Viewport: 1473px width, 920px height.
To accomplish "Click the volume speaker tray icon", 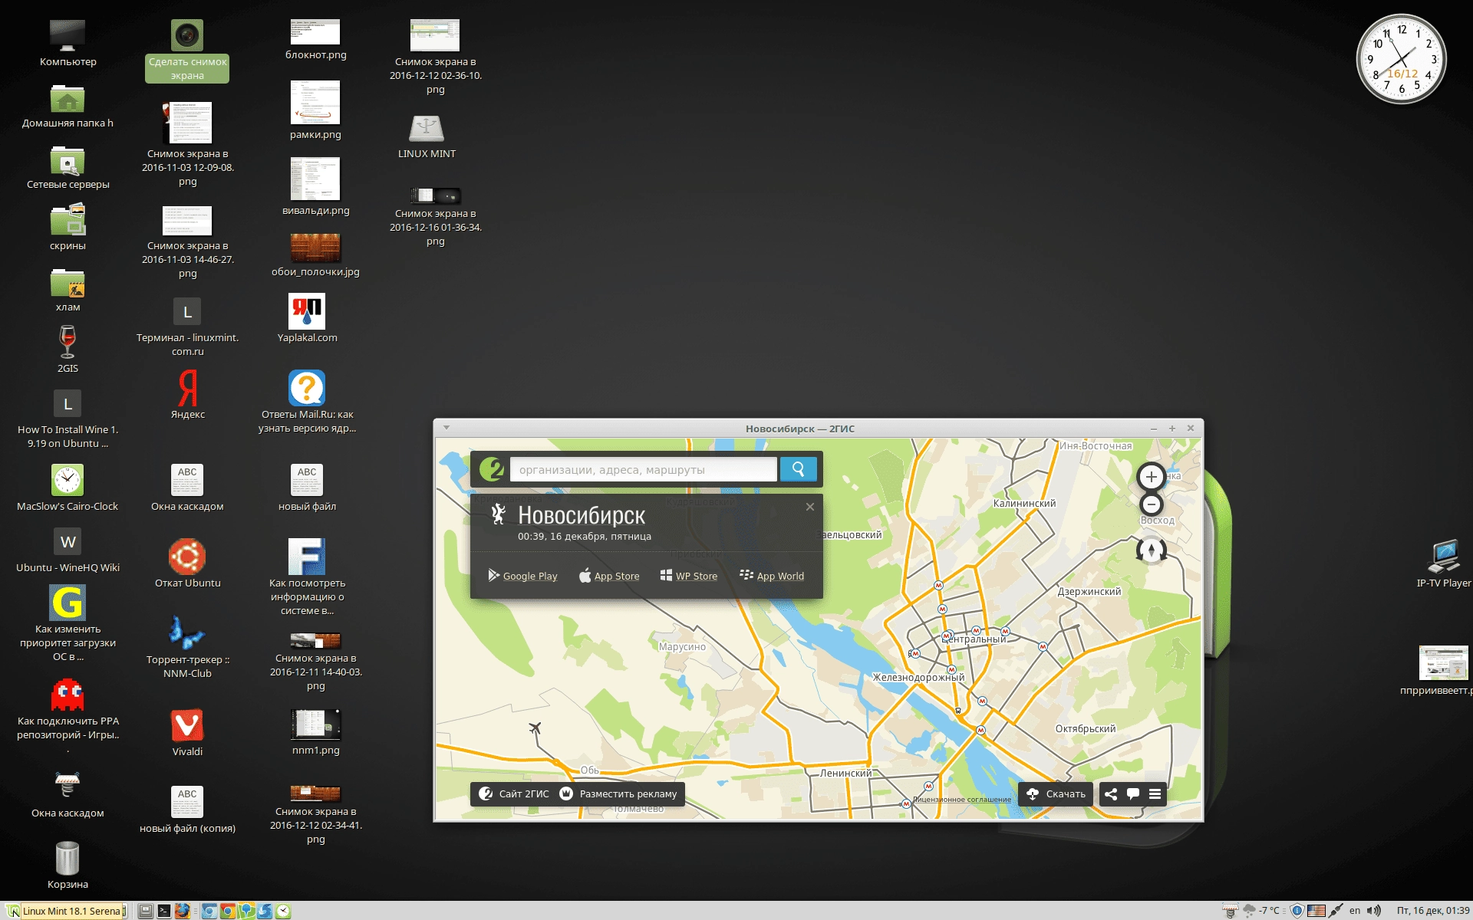I will [x=1374, y=911].
